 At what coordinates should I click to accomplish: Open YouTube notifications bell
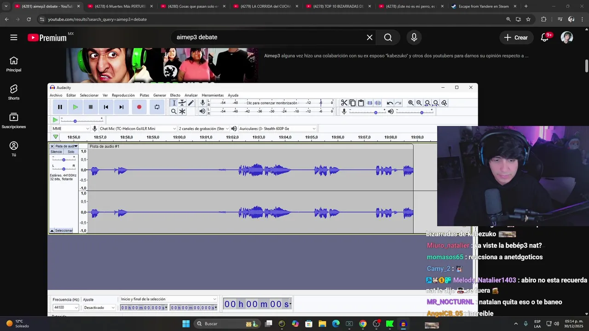(x=544, y=38)
